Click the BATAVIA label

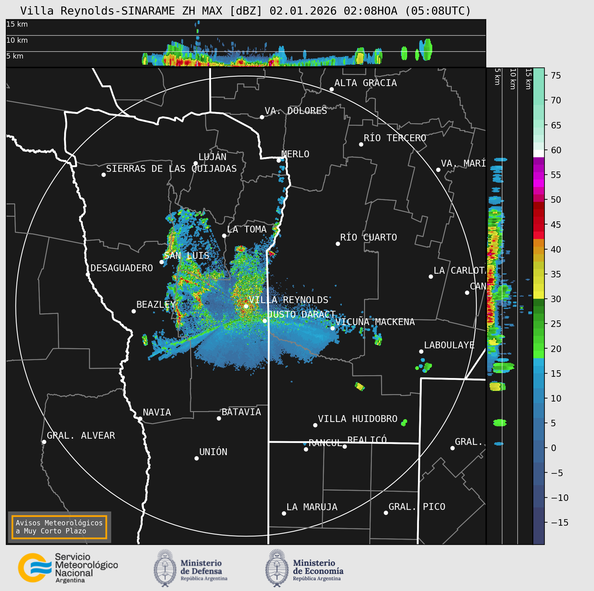[x=241, y=412]
